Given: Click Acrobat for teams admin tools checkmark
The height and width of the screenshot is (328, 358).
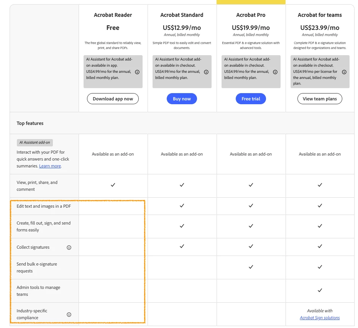Looking at the screenshot, I should (x=320, y=290).
